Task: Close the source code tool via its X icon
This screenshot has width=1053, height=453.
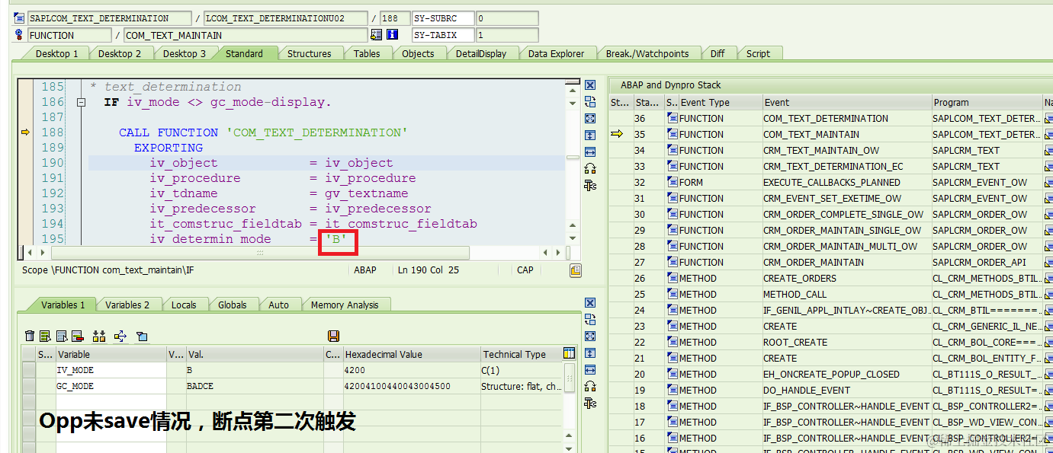Action: coord(590,85)
